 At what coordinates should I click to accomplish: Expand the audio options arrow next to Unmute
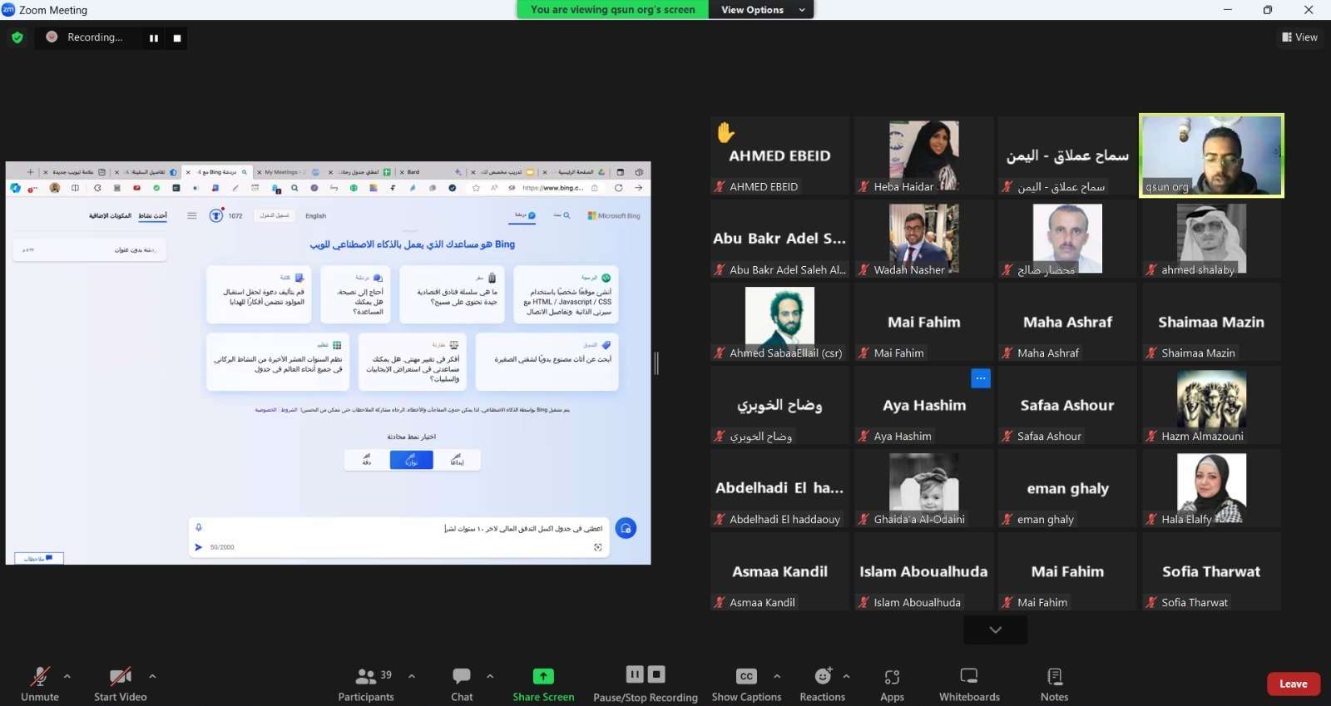pyautogui.click(x=67, y=676)
